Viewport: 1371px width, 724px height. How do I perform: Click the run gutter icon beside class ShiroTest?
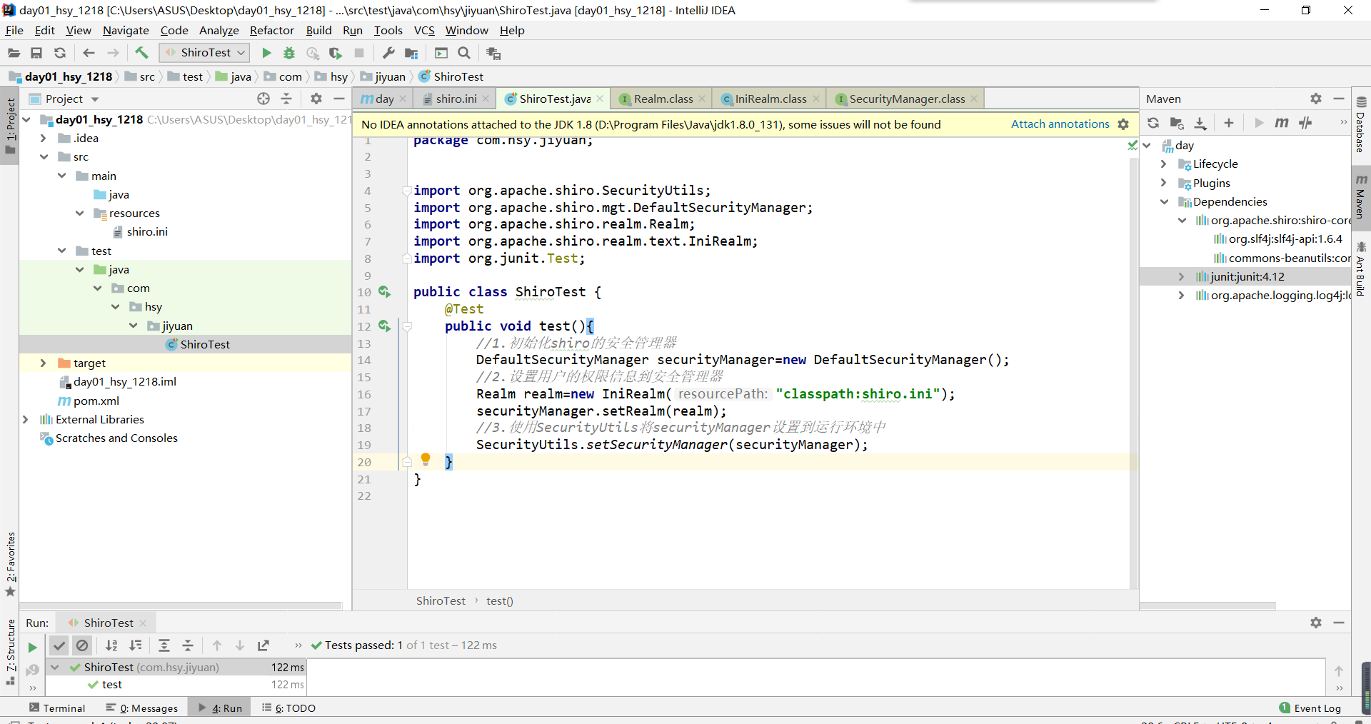[384, 292]
